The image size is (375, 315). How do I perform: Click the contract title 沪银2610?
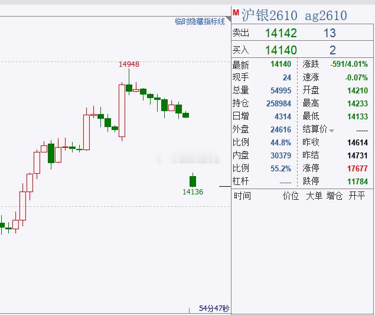pyautogui.click(x=269, y=15)
